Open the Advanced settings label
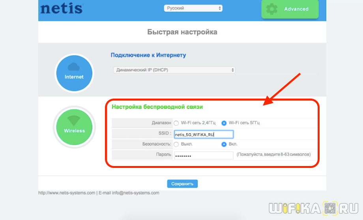The width and height of the screenshot is (363, 220). [296, 9]
